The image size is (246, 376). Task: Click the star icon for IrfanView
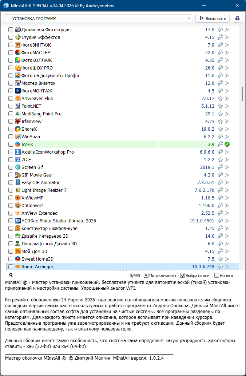[220, 122]
